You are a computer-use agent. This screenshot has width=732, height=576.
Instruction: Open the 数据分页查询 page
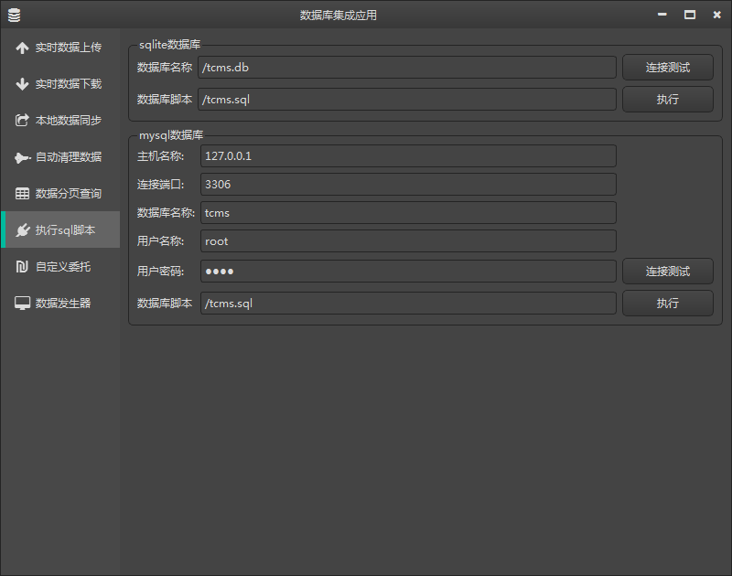click(x=60, y=194)
